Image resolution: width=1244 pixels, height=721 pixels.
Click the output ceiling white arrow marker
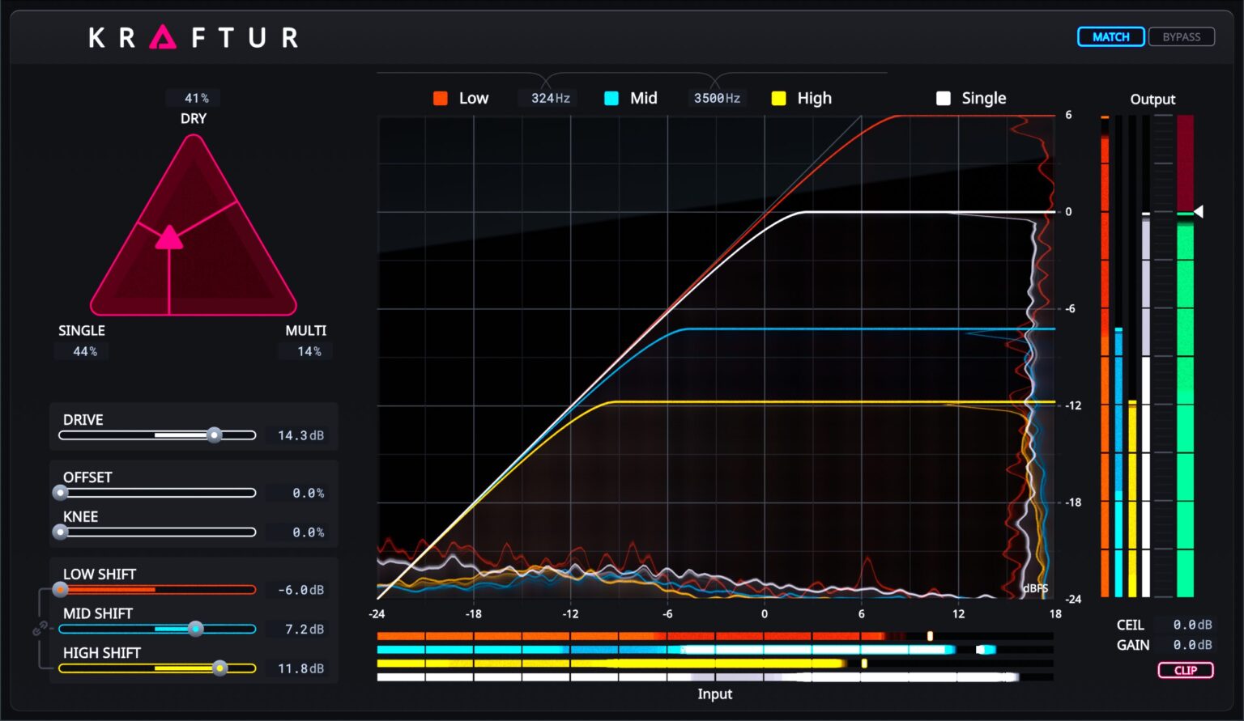(1199, 212)
